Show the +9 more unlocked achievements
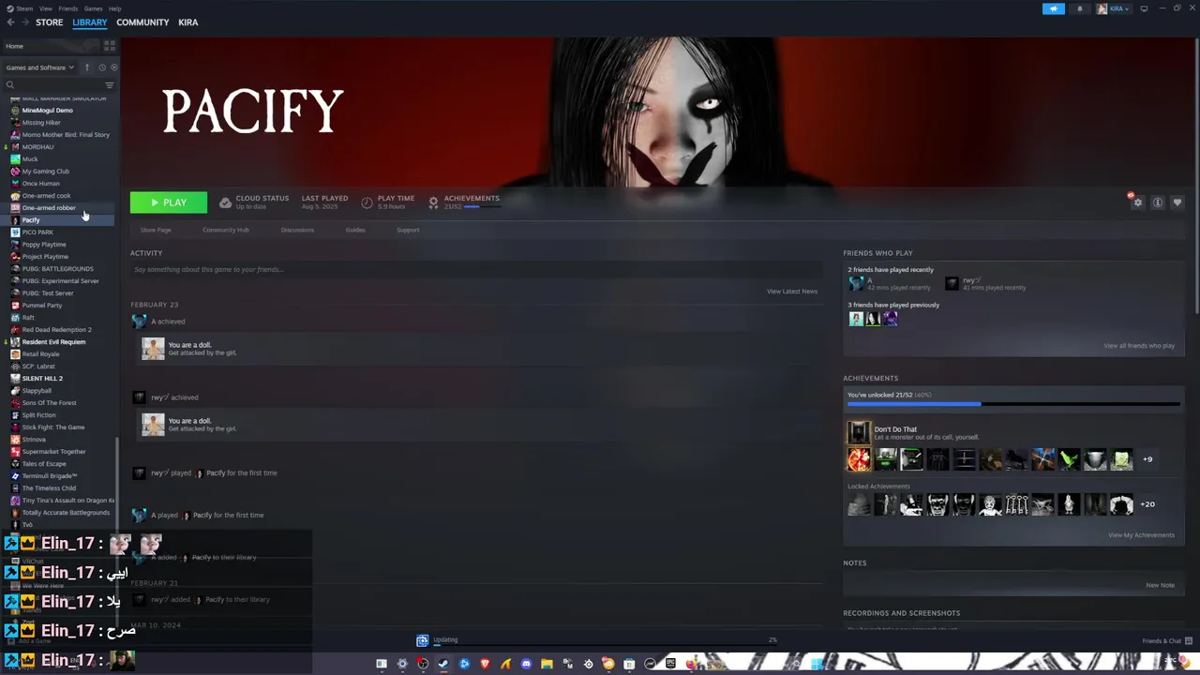 click(1147, 459)
